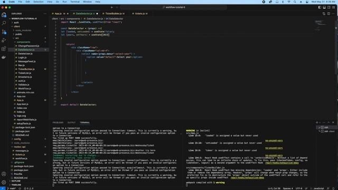Toggle the secondary side bar layout icon

[329, 7]
